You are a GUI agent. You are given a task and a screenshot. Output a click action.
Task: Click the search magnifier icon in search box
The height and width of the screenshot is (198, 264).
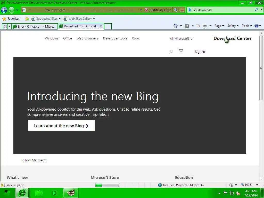(x=256, y=10)
